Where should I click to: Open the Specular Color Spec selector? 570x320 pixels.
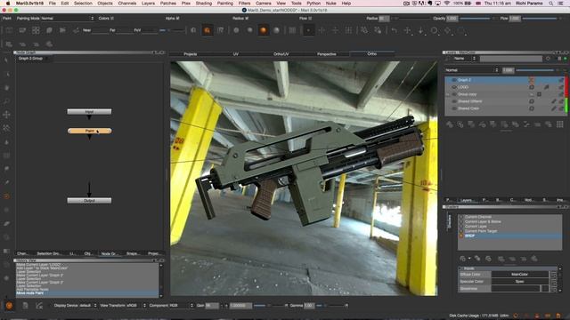click(x=520, y=282)
